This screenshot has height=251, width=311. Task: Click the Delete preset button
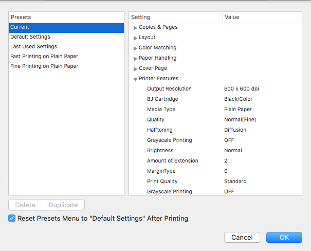[x=25, y=205]
